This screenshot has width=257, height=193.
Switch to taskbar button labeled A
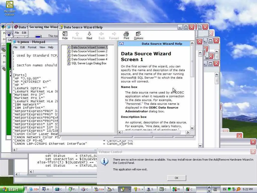click(x=46, y=189)
